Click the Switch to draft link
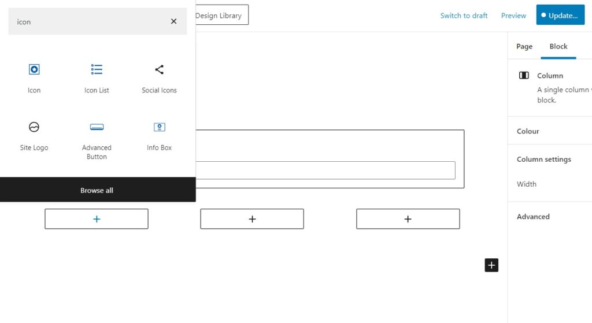The image size is (592, 323). [x=464, y=16]
